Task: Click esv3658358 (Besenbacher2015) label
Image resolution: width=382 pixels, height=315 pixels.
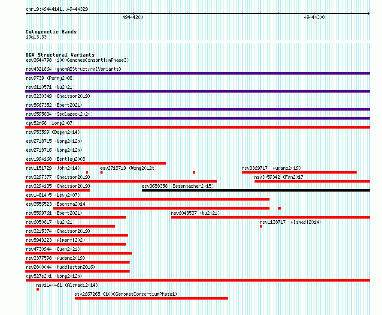Action: tap(178, 186)
